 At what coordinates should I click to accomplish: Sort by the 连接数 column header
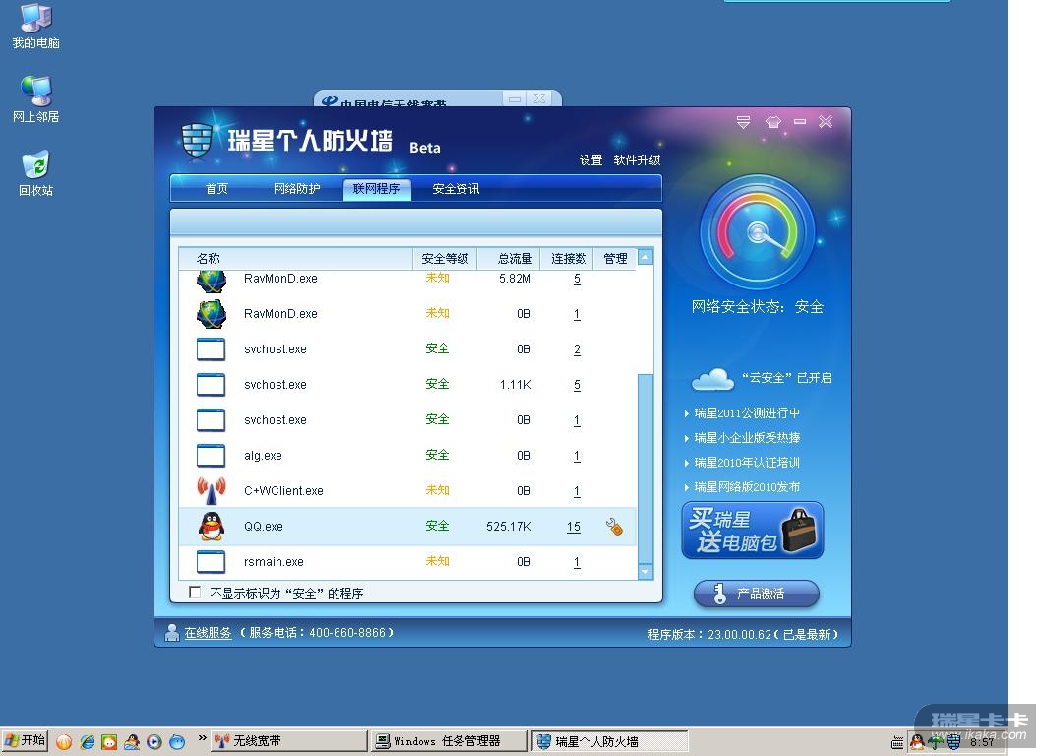click(567, 259)
